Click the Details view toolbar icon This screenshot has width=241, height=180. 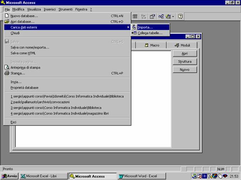click(135, 16)
